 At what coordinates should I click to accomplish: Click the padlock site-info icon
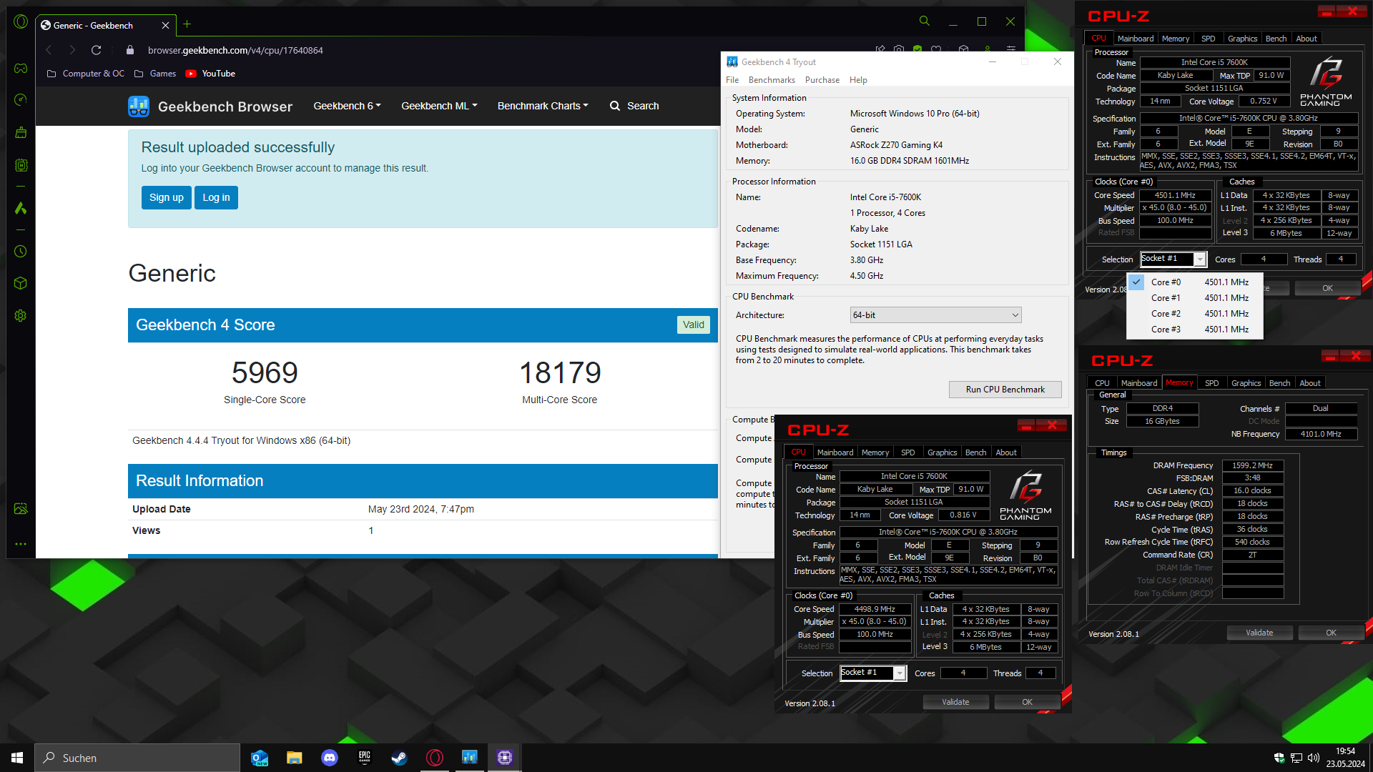[129, 50]
